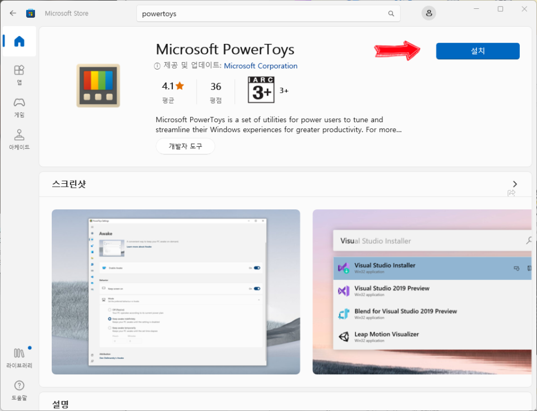
Task: Click the 개발자 도구 category tag
Action: pyautogui.click(x=185, y=146)
